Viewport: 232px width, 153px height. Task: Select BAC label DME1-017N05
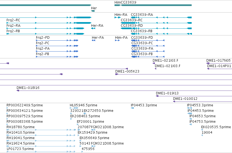coord(218,61)
